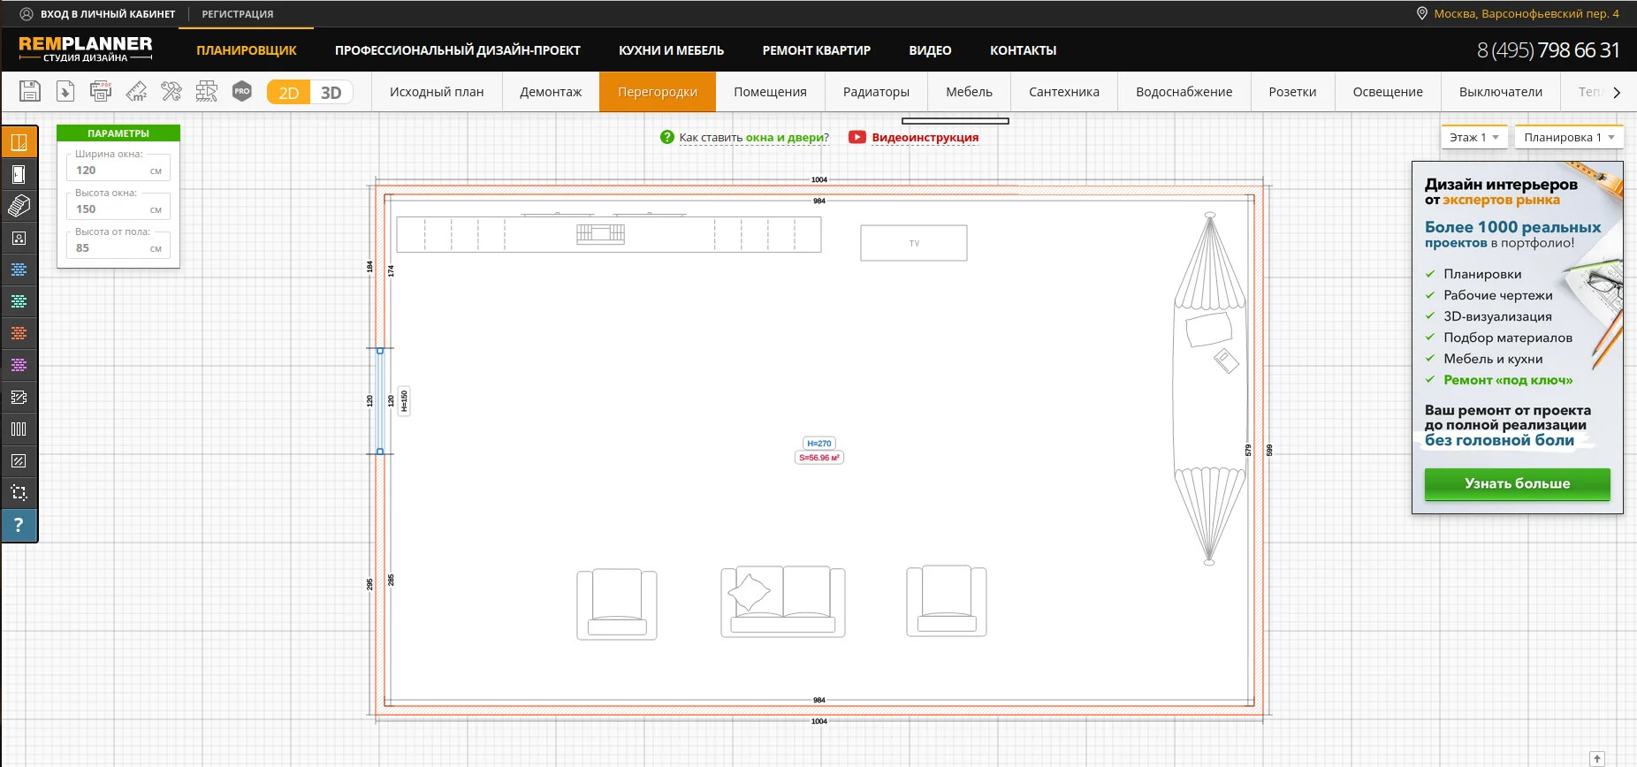Click the import file icon with arrow
1637x767 pixels.
(65, 91)
